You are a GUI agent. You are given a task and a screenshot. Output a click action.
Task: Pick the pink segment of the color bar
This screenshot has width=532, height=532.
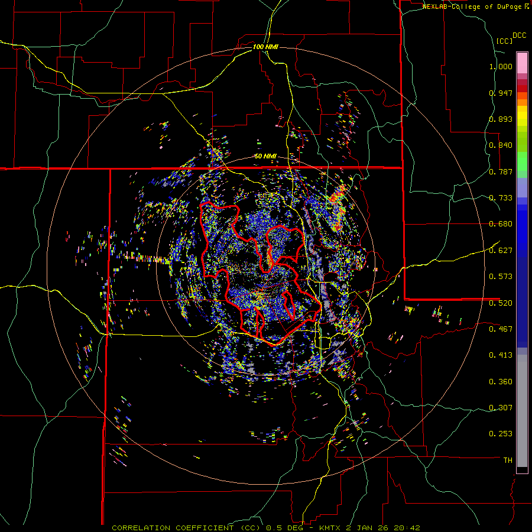point(522,63)
